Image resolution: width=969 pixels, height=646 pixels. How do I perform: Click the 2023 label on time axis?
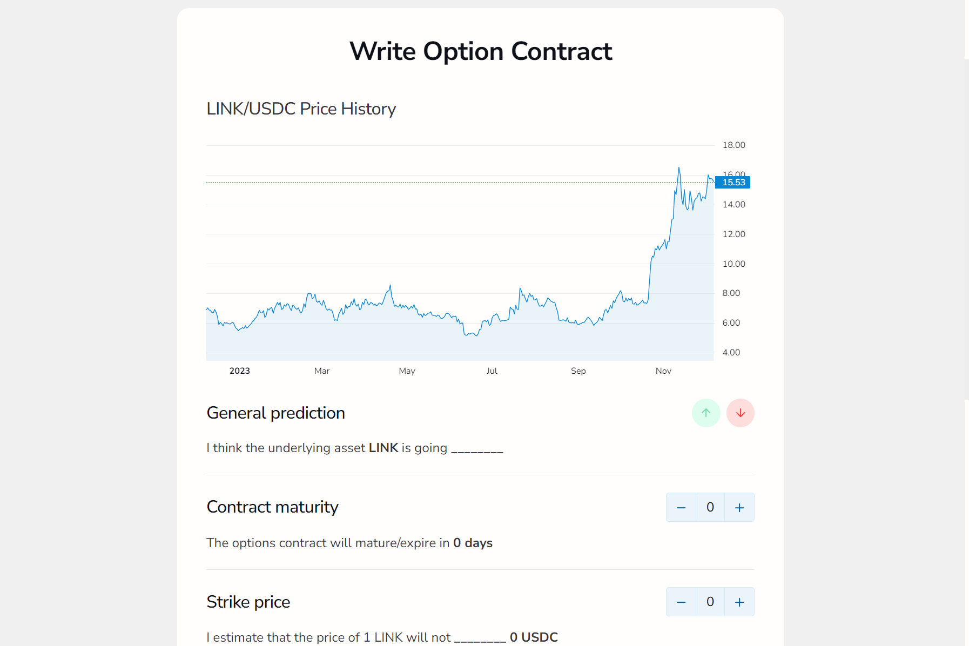(240, 371)
